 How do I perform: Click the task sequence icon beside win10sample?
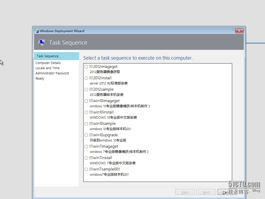pos(91,123)
